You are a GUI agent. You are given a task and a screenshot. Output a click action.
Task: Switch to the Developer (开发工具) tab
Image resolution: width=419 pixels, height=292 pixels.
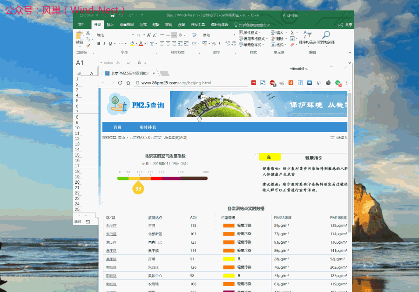(198, 25)
